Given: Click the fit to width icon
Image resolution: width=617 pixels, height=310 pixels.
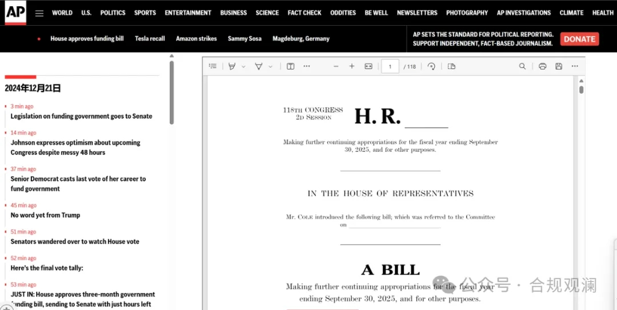Looking at the screenshot, I should coord(368,66).
